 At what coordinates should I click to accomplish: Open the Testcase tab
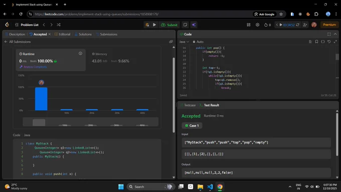click(x=188, y=105)
